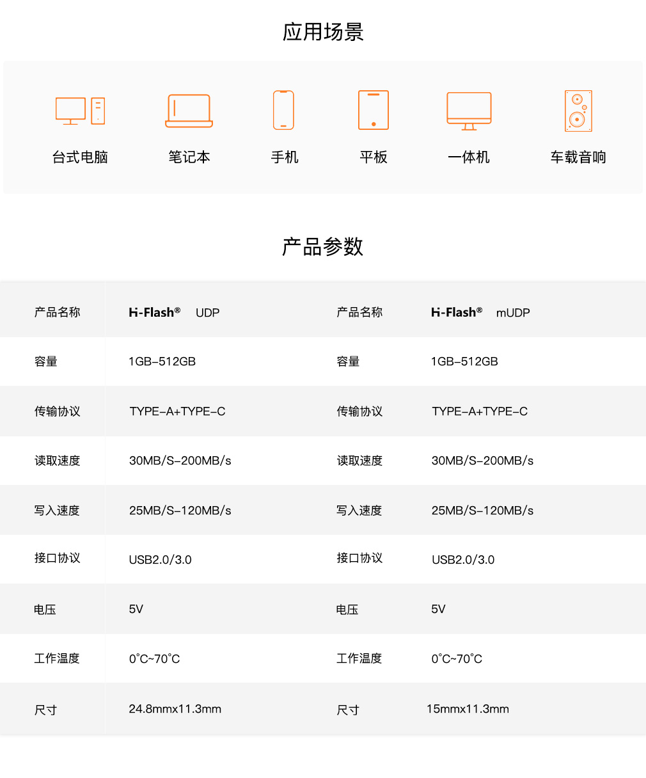Click the H-Flash logo beside UDP
This screenshot has width=646, height=778.
(x=154, y=312)
